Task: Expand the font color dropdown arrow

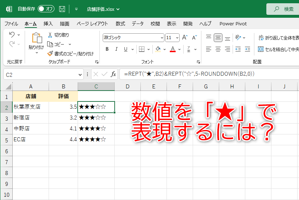Action: point(180,49)
